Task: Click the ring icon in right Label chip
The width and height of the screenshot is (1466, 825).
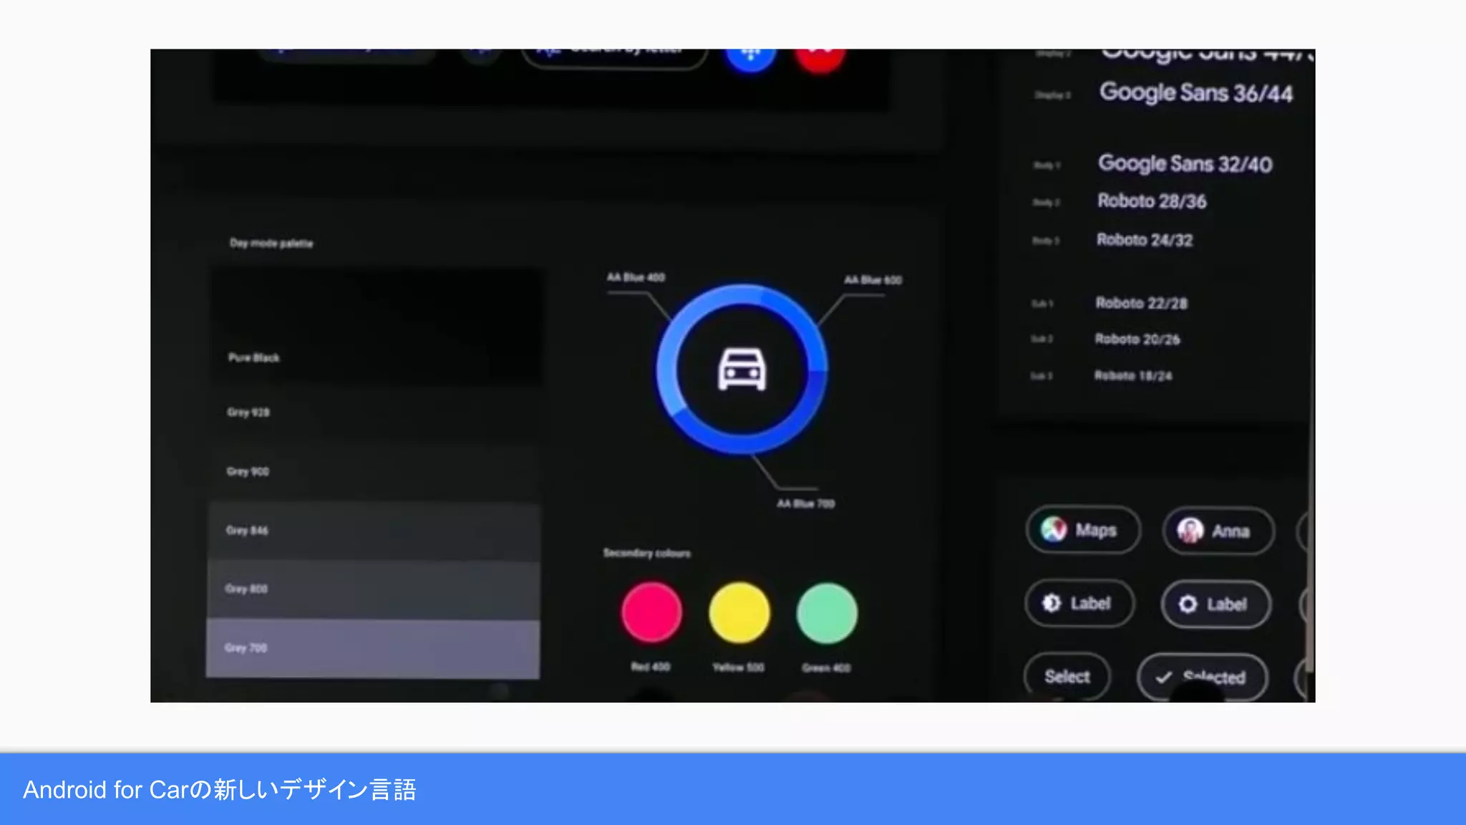Action: (1188, 604)
